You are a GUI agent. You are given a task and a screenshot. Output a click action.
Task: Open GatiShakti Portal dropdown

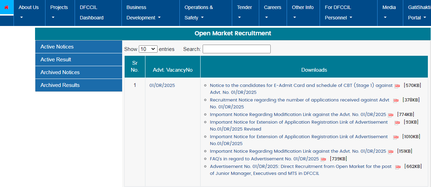tap(417, 12)
